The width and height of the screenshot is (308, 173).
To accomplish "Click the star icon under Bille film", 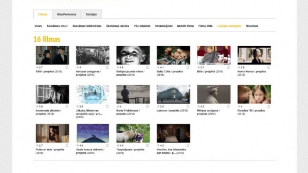I will [x=199, y=67].
